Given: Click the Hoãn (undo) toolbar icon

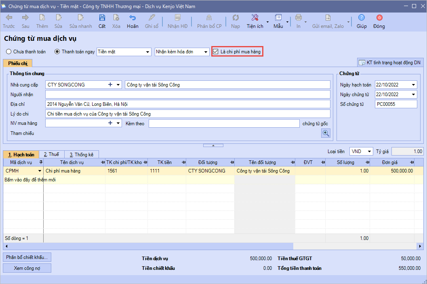Looking at the screenshot, I should point(132,18).
